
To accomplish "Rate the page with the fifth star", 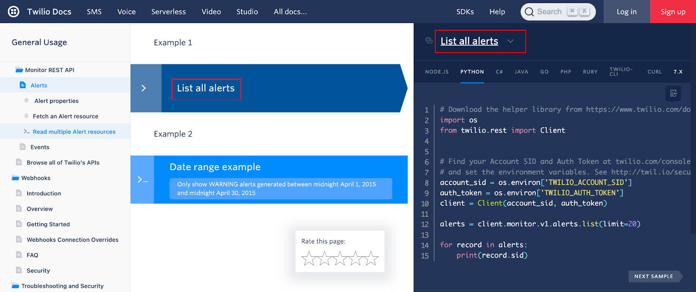I will point(371,259).
